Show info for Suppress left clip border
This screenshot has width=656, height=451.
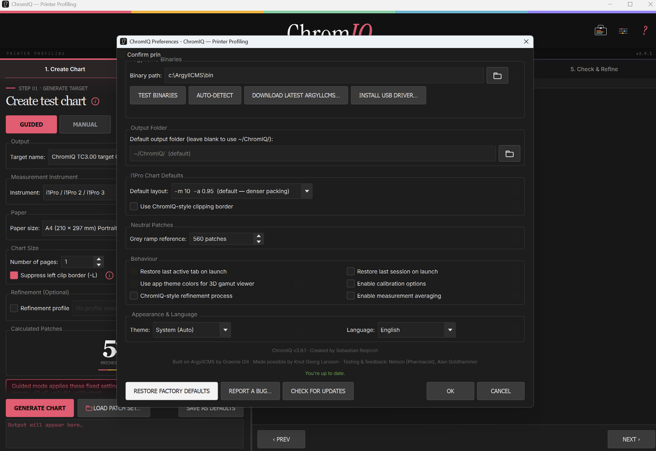(109, 275)
